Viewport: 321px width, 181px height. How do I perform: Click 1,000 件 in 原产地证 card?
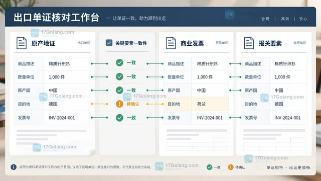(57, 77)
